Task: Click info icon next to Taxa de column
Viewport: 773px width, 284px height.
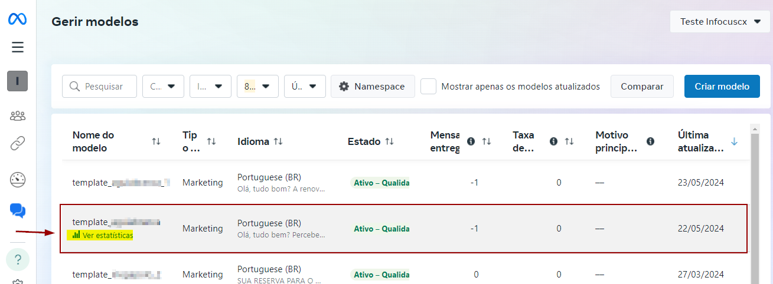Action: pyautogui.click(x=554, y=141)
